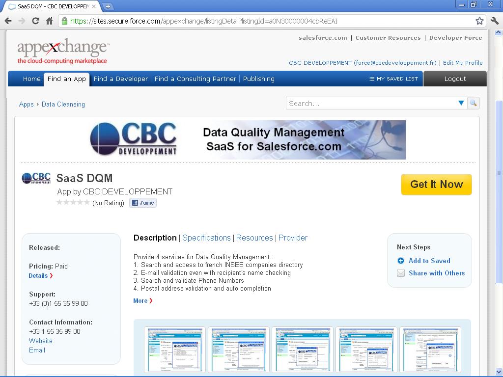
Task: Open Find a Developer menu item
Action: click(120, 79)
